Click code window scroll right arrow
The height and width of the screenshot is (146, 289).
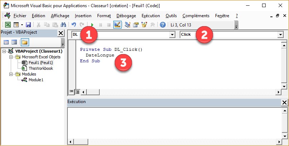point(278,92)
